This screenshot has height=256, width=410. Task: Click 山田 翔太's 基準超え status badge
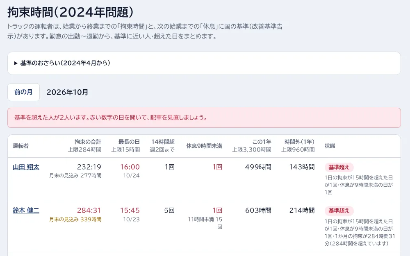339,167
